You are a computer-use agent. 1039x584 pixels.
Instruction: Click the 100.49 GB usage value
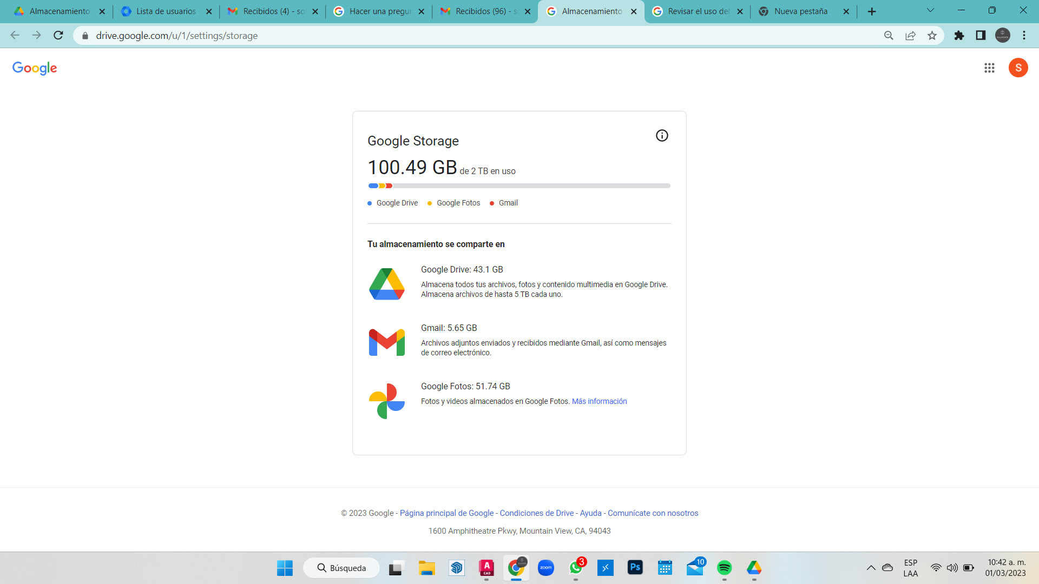click(412, 168)
